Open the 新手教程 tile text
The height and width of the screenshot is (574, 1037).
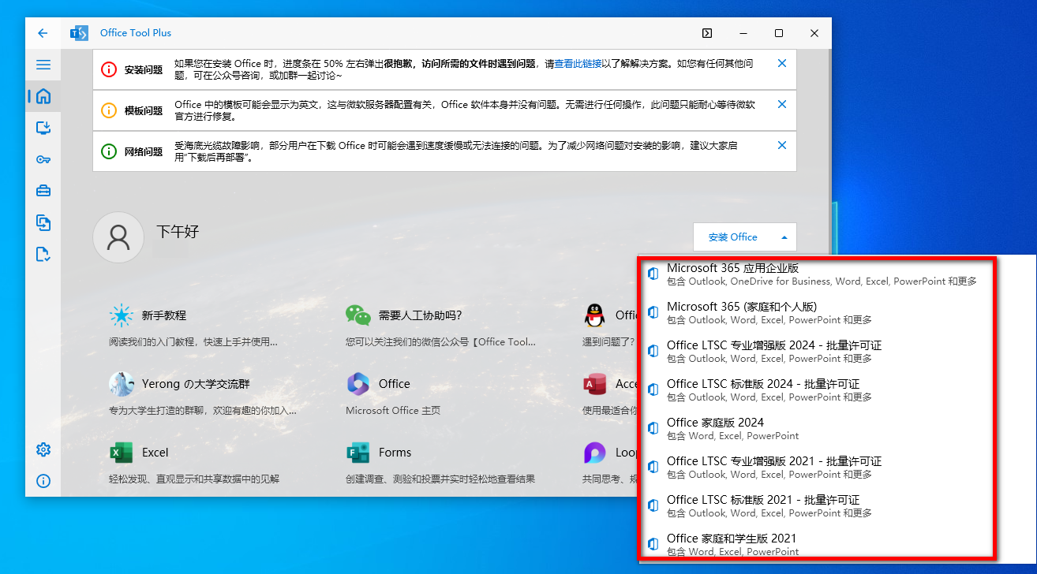164,315
